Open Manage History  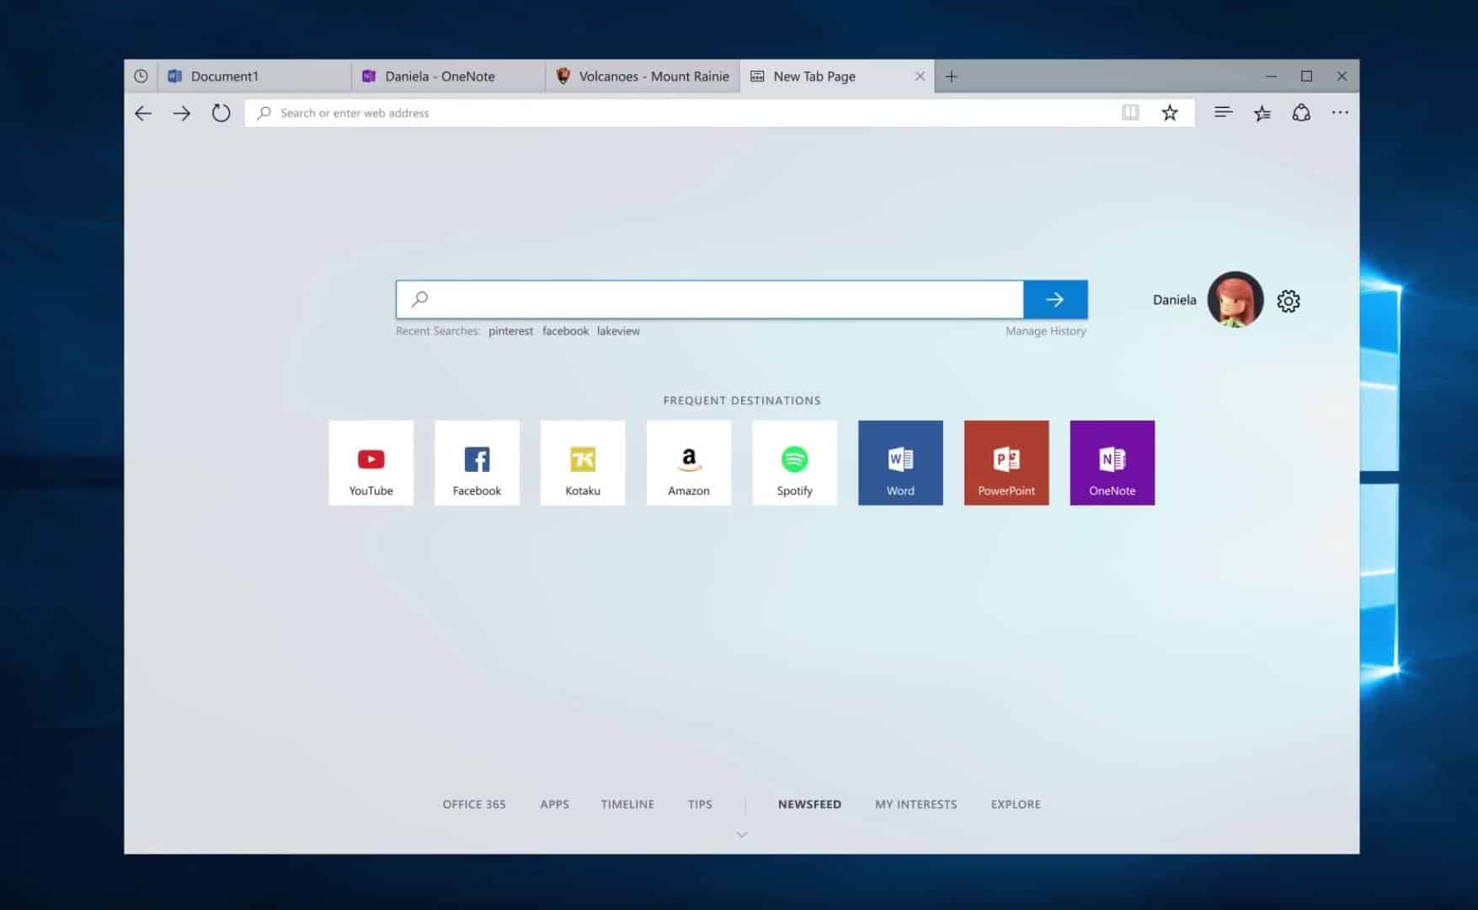(x=1044, y=330)
